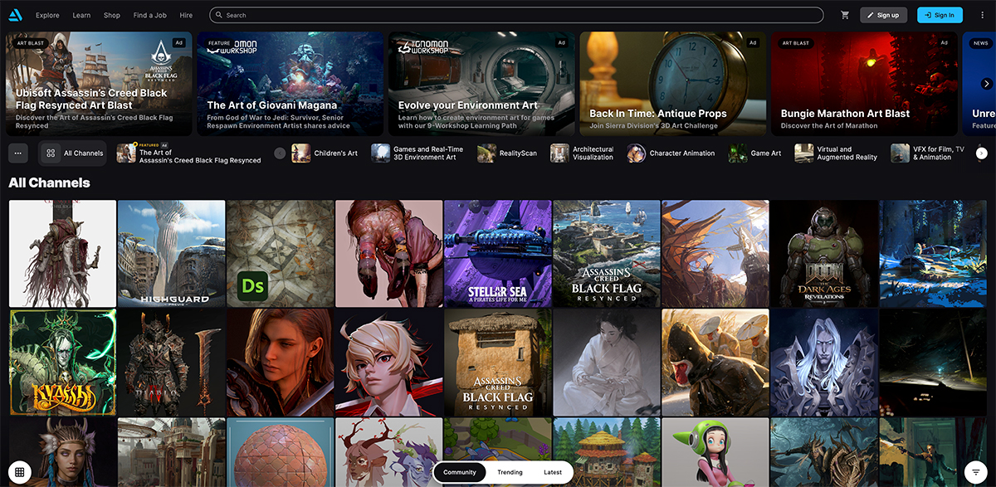Open the pink stone sphere material thumbnail
Screen dimensions: 996x487
tap(280, 452)
